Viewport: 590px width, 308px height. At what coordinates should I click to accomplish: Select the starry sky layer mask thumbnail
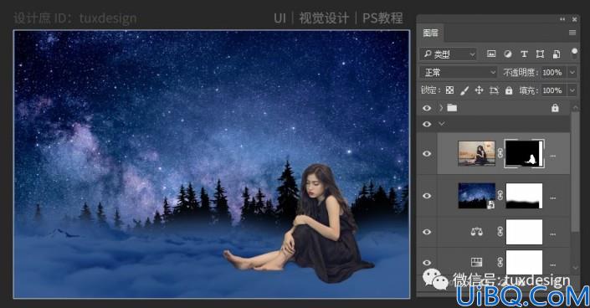pyautogui.click(x=524, y=195)
